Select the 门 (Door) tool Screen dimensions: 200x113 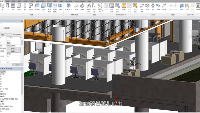click(7, 6)
